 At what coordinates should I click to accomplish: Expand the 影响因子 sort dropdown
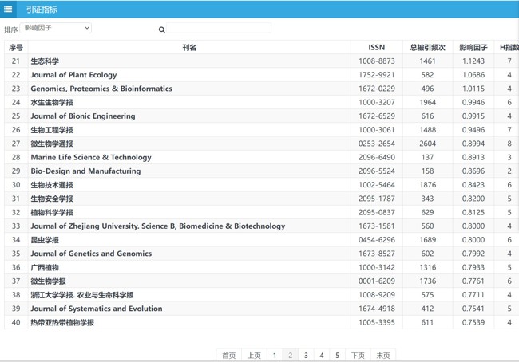point(56,28)
